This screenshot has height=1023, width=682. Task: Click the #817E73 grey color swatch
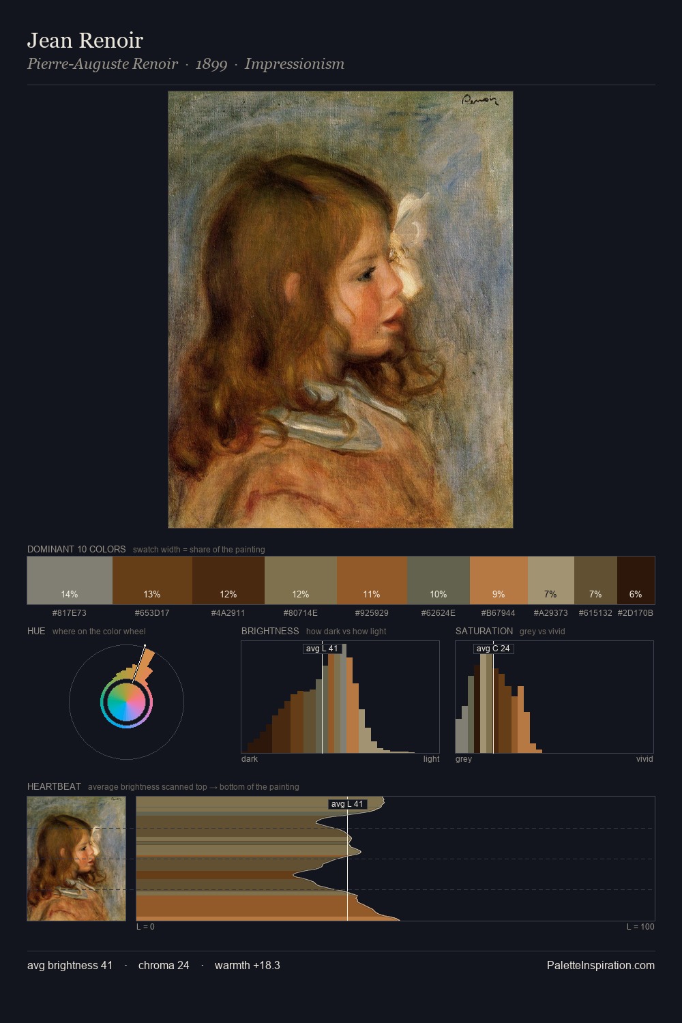(x=70, y=580)
